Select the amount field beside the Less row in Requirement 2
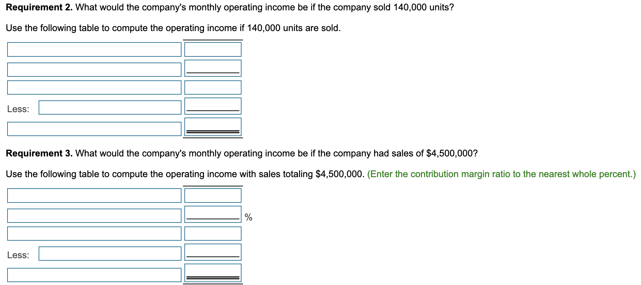Screen dimensions: 641x285 pyautogui.click(x=213, y=107)
